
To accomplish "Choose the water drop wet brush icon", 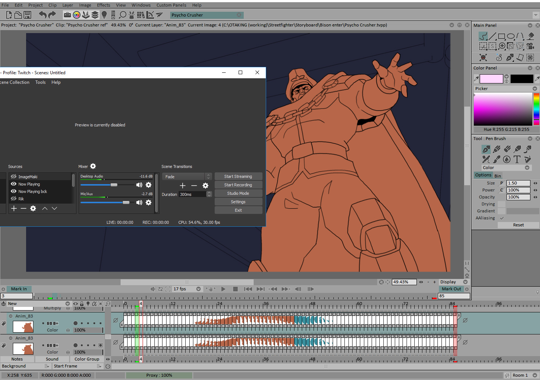I will click(x=507, y=159).
